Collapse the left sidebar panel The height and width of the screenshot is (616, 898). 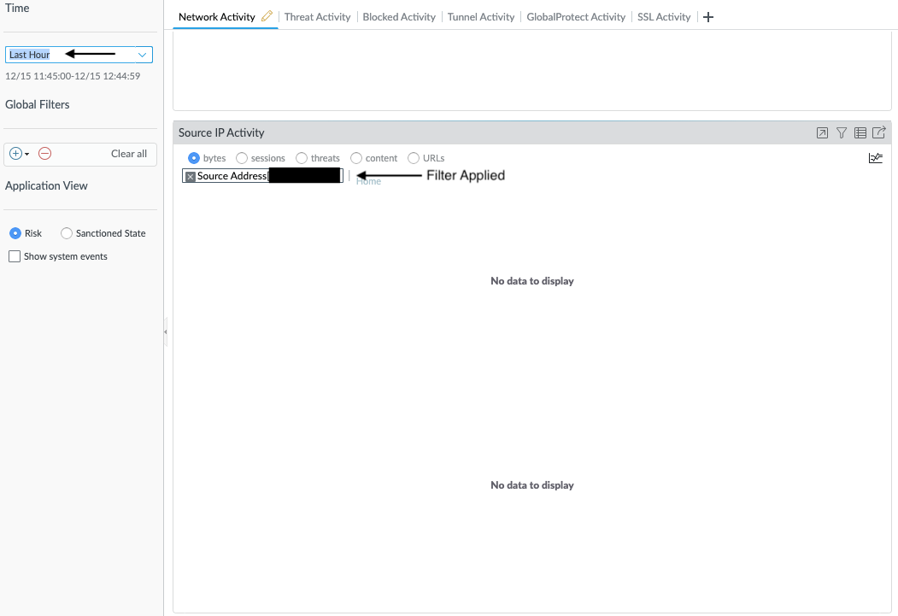pos(164,332)
